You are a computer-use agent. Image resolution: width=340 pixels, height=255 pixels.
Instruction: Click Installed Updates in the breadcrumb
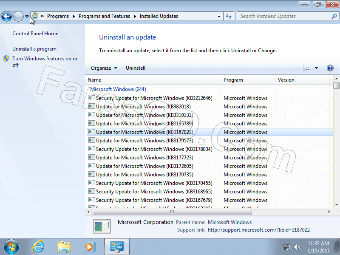(x=159, y=16)
